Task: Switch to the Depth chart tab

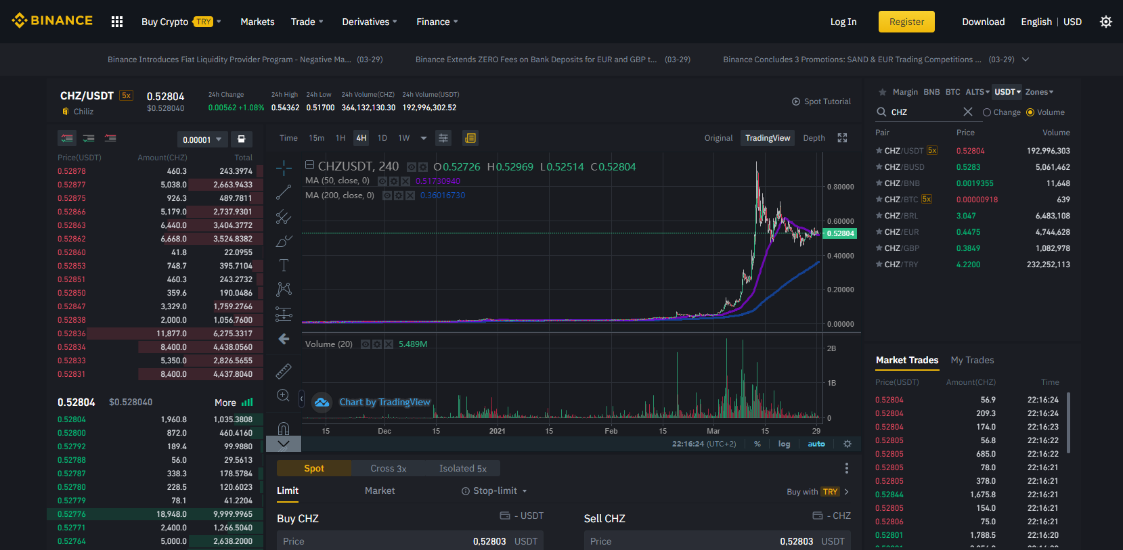Action: tap(814, 138)
